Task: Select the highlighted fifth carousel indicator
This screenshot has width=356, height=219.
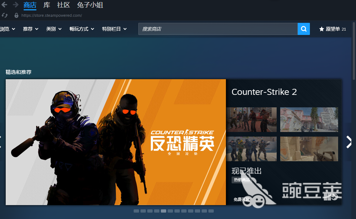Action: tap(163, 211)
